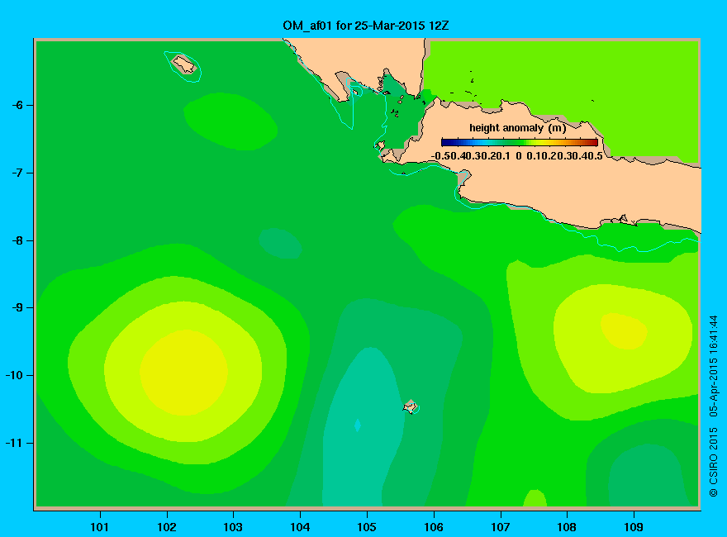Click the "-10" latitude axis label
Viewport: 727px width, 537px height.
coord(14,375)
